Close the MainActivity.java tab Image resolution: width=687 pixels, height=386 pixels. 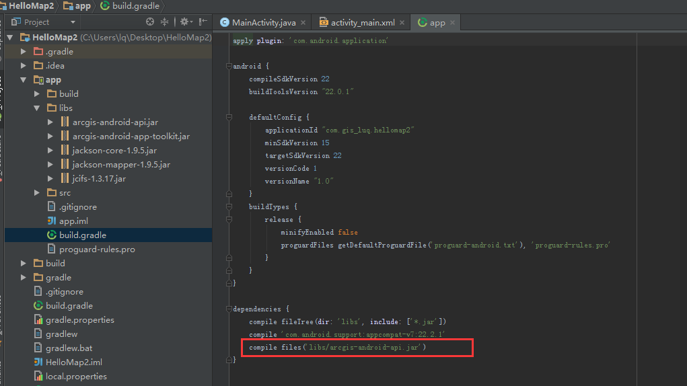tap(303, 23)
